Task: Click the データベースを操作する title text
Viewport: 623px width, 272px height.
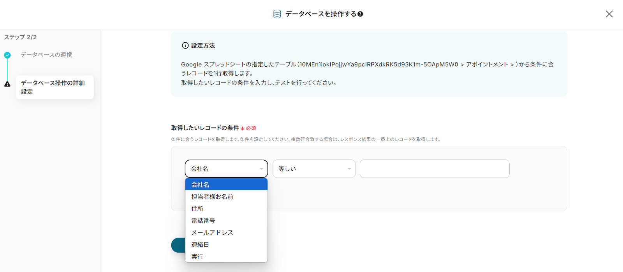Action: point(320,14)
